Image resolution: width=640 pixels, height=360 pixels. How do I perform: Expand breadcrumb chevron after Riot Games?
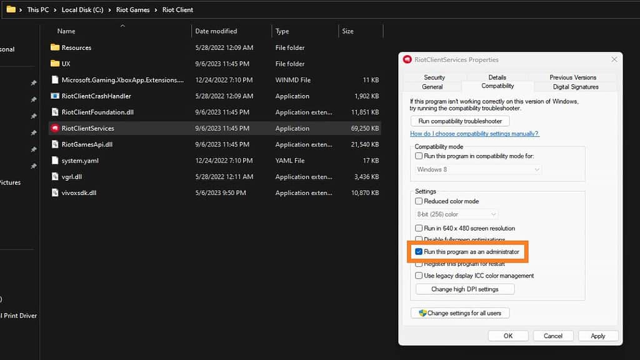point(156,10)
